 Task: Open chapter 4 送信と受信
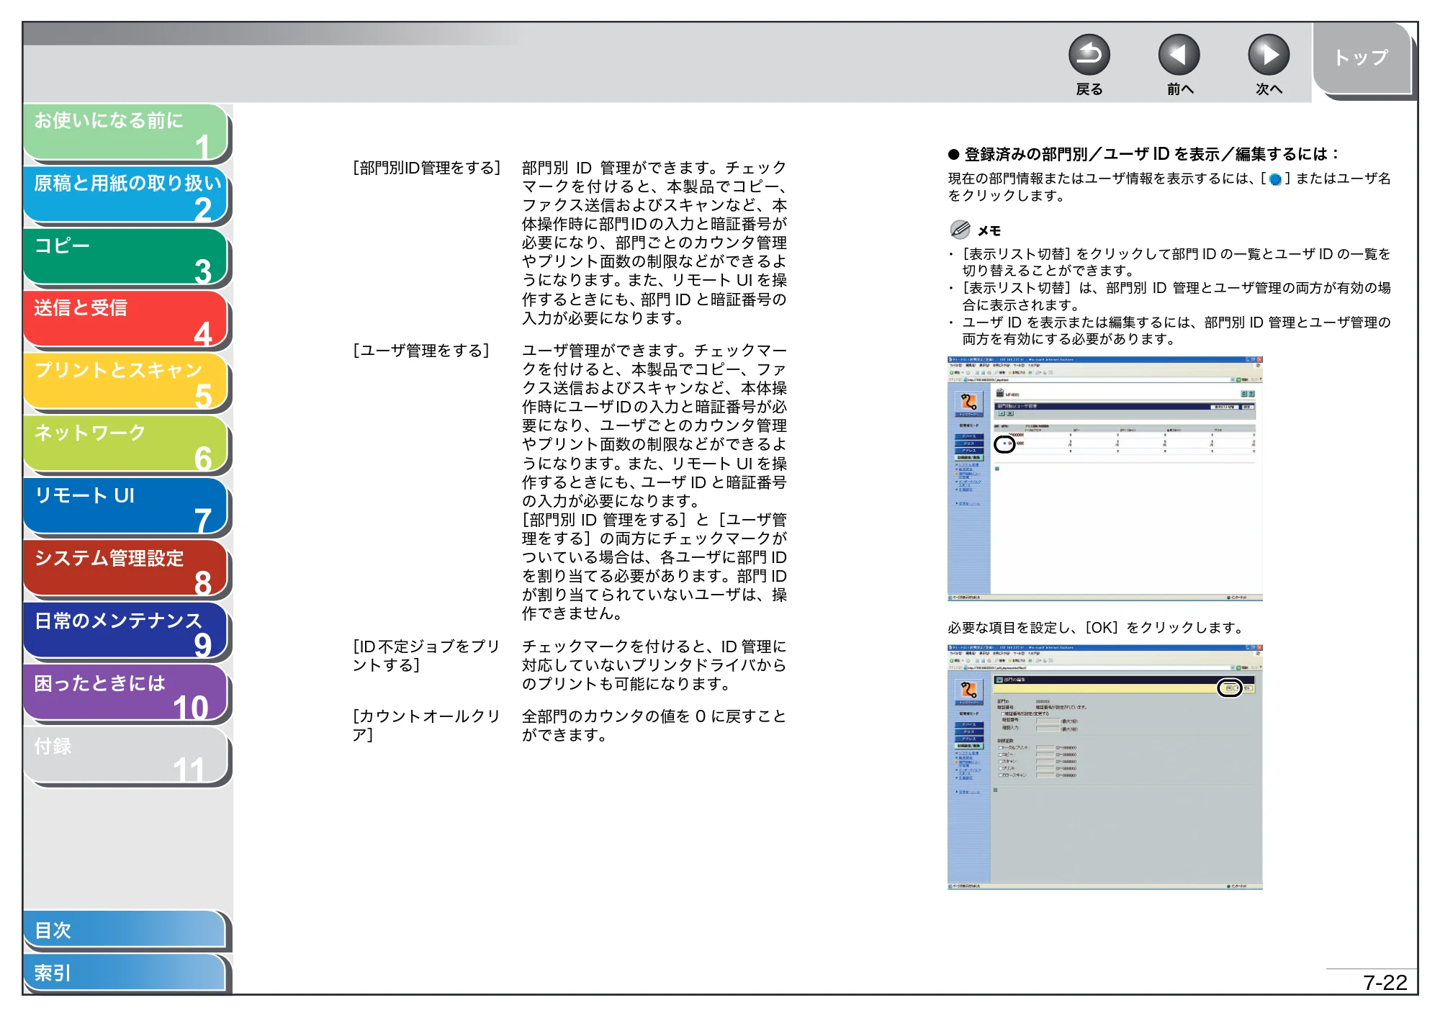tap(126, 320)
